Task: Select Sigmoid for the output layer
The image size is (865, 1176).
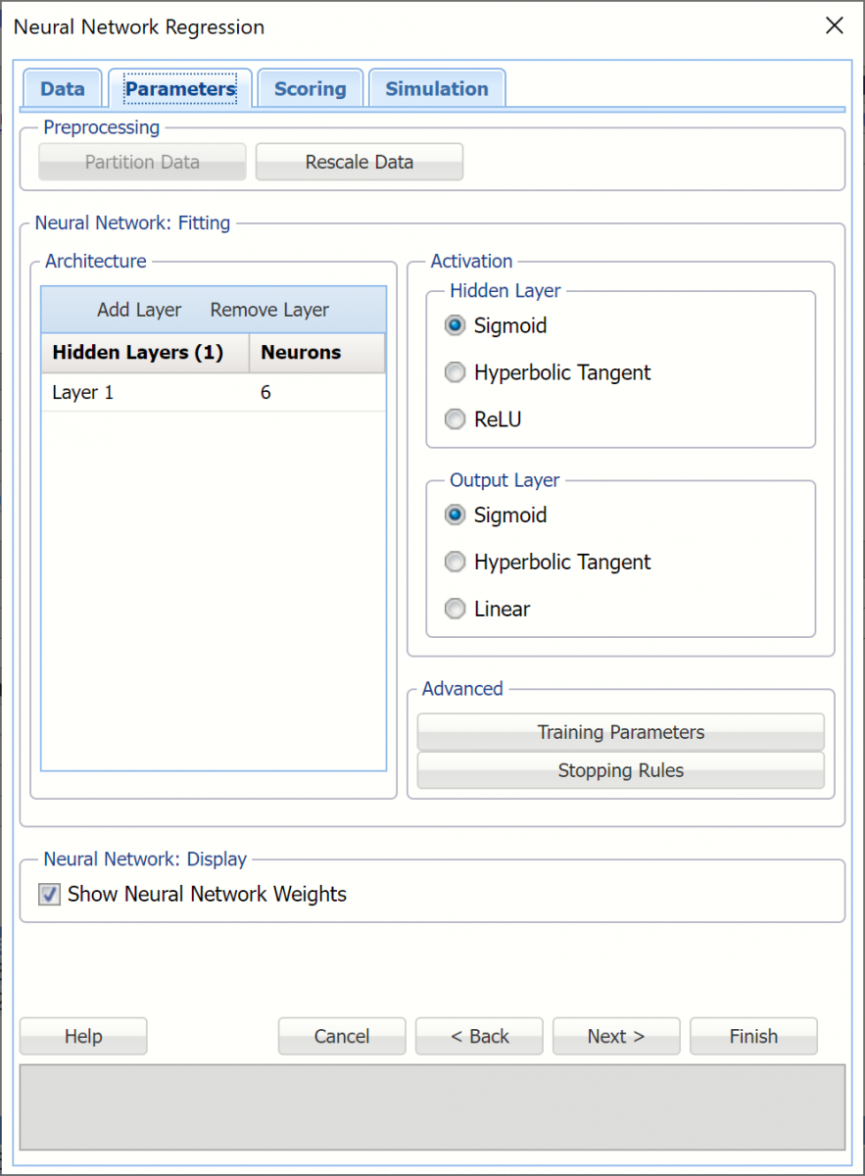Action: pyautogui.click(x=455, y=514)
